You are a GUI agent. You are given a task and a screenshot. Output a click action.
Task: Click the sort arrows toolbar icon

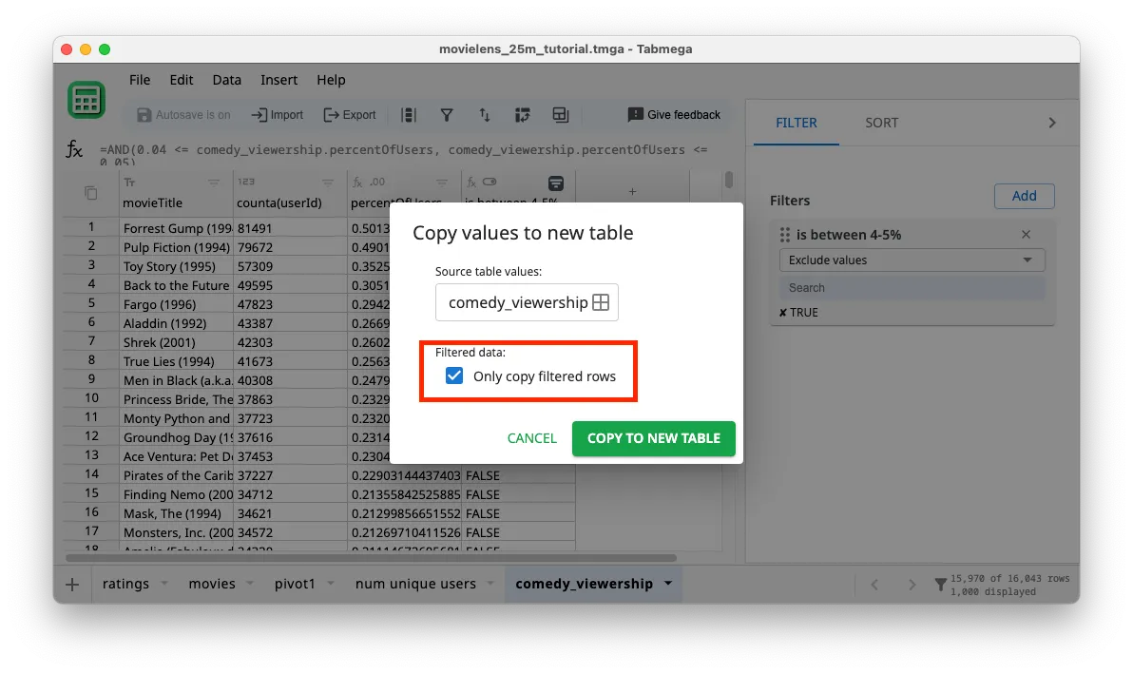pos(484,115)
